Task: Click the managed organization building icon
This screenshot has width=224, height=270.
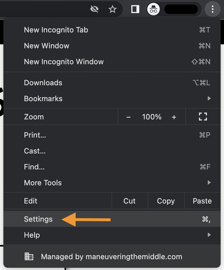Action: point(29,257)
